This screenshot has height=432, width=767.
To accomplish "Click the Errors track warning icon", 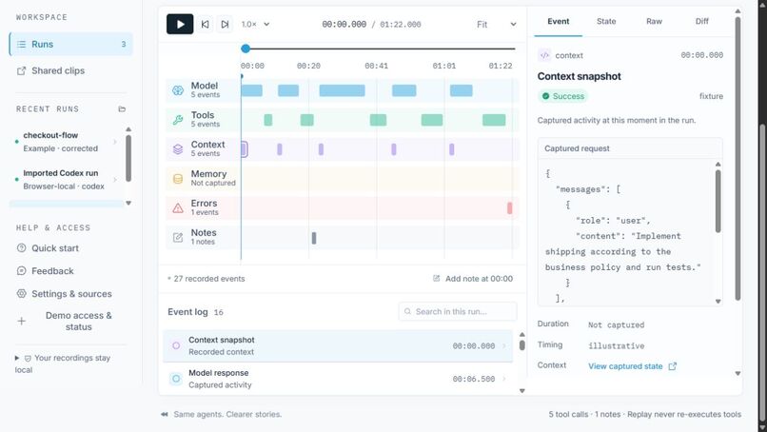I will [178, 208].
